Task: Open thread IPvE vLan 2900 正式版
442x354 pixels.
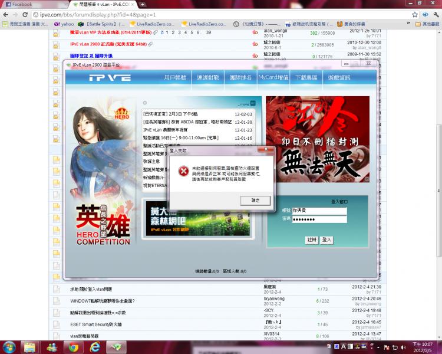Action: click(108, 44)
